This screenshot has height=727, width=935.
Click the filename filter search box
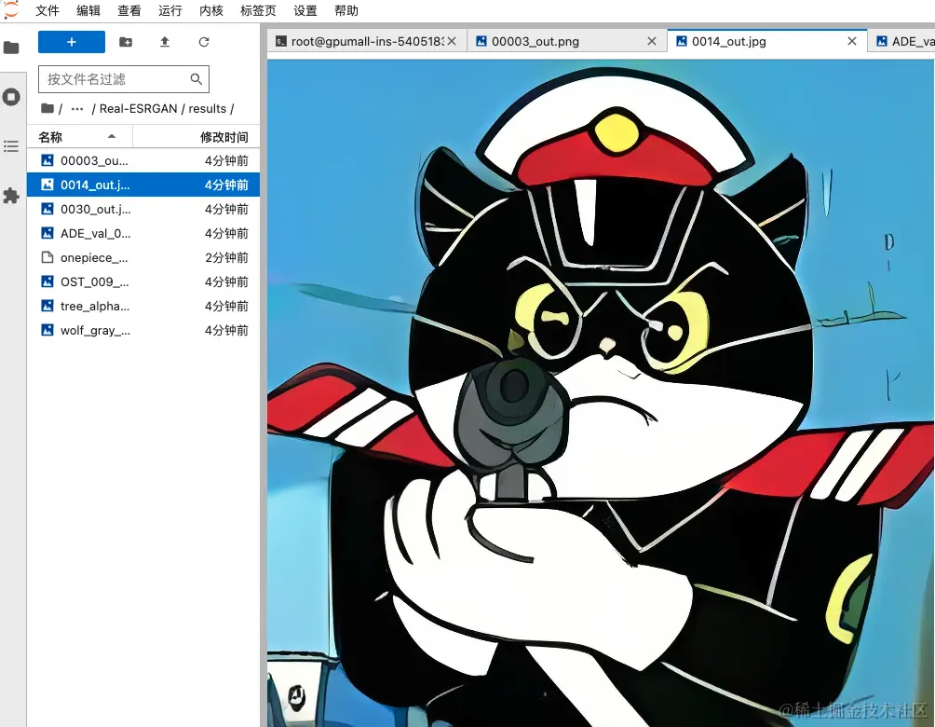pyautogui.click(x=124, y=79)
